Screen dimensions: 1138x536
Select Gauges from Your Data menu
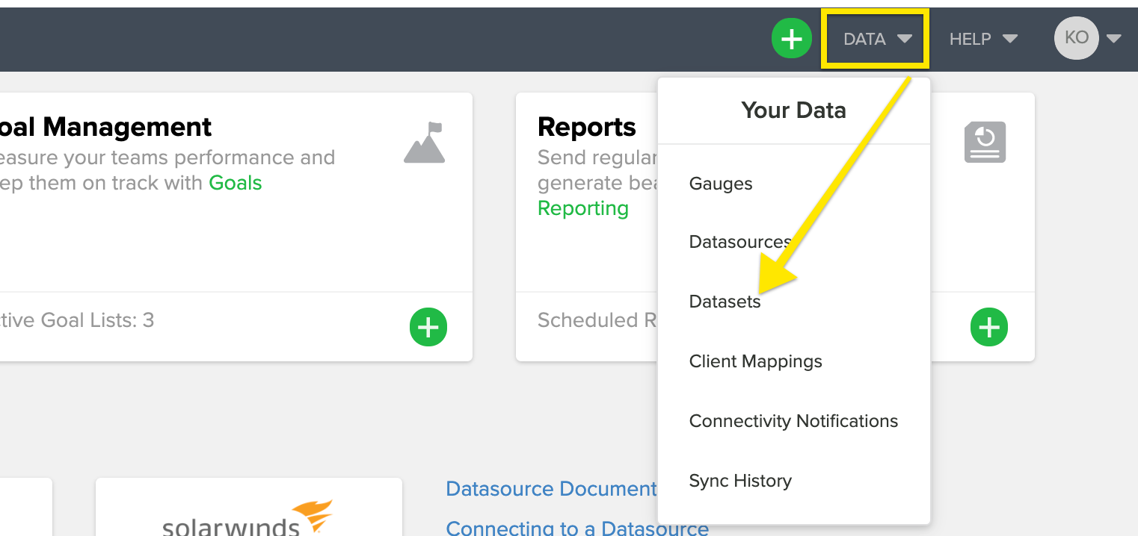[x=721, y=184]
